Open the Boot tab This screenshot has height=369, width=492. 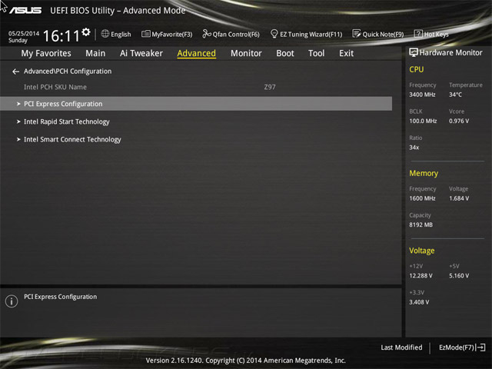[285, 53]
